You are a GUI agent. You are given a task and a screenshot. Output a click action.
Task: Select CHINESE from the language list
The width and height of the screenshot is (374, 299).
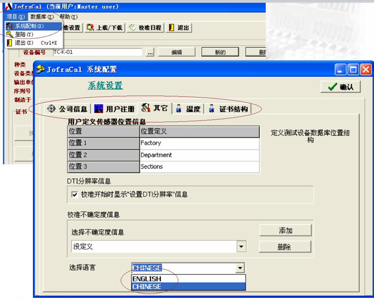tap(188, 286)
